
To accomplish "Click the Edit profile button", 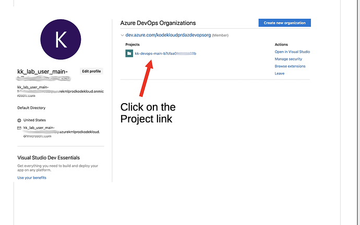I will pos(91,71).
